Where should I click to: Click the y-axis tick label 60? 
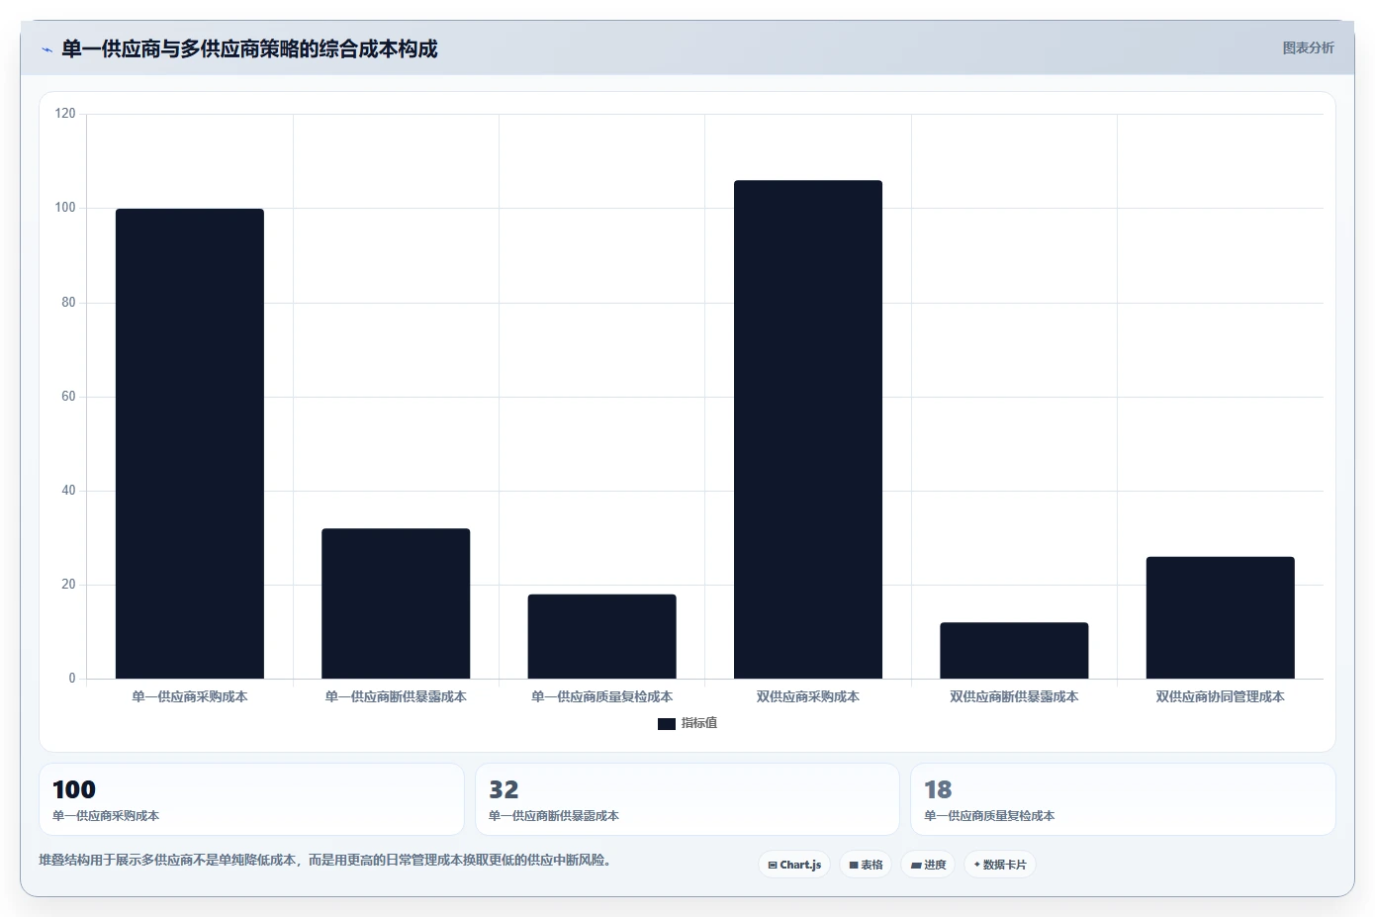(68, 396)
